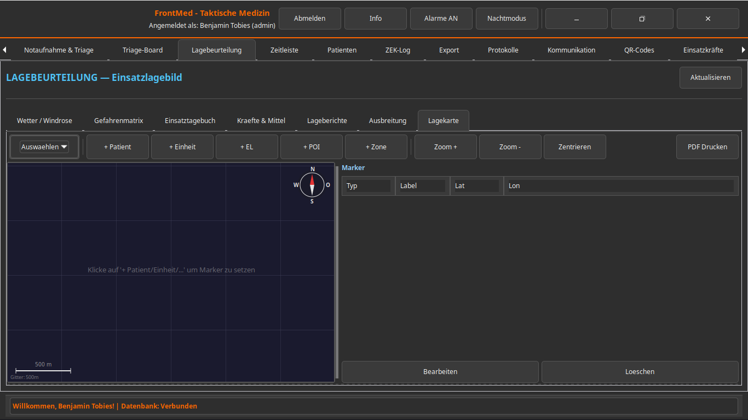The image size is (748, 420).
Task: Click the restore window icon
Action: click(x=642, y=19)
